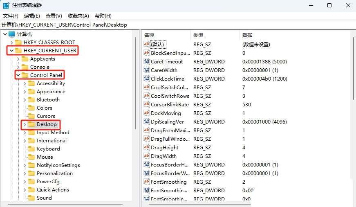The height and width of the screenshot is (207, 356).
Task: Click the DWORD icon beside DpiScalingVer
Action: coord(147,122)
